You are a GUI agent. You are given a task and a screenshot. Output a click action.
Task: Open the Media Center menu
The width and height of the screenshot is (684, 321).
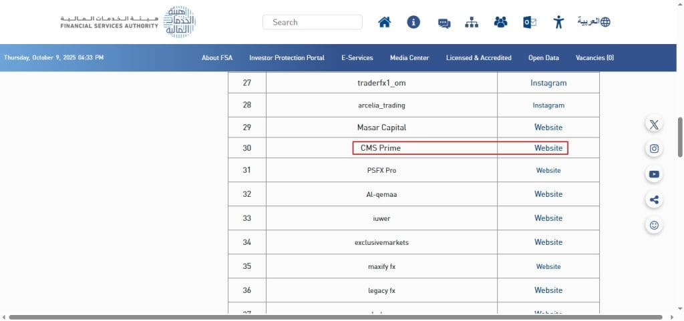tap(409, 58)
